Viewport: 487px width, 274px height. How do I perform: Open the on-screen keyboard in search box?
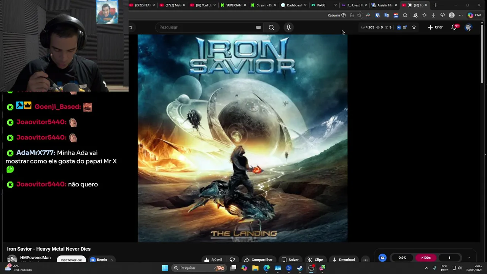[x=258, y=27]
